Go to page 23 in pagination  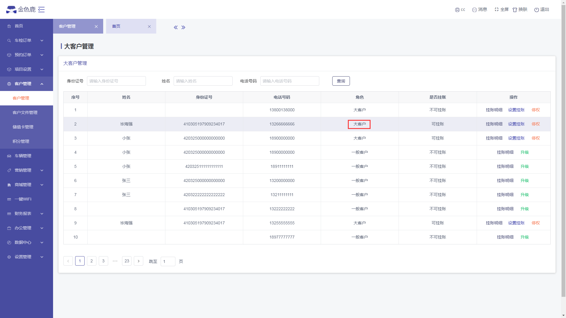click(x=127, y=261)
